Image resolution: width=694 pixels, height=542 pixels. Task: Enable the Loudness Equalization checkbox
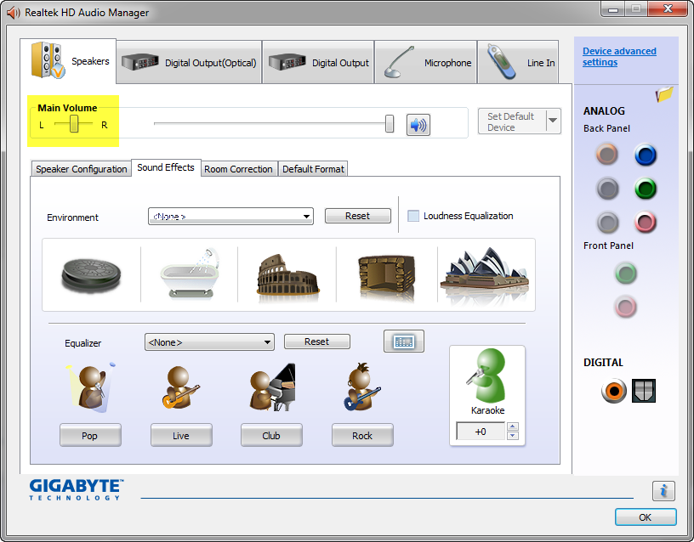point(413,216)
